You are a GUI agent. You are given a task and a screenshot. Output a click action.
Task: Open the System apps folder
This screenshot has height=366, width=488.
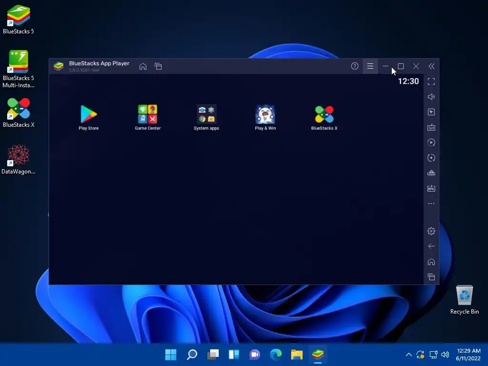pyautogui.click(x=206, y=117)
